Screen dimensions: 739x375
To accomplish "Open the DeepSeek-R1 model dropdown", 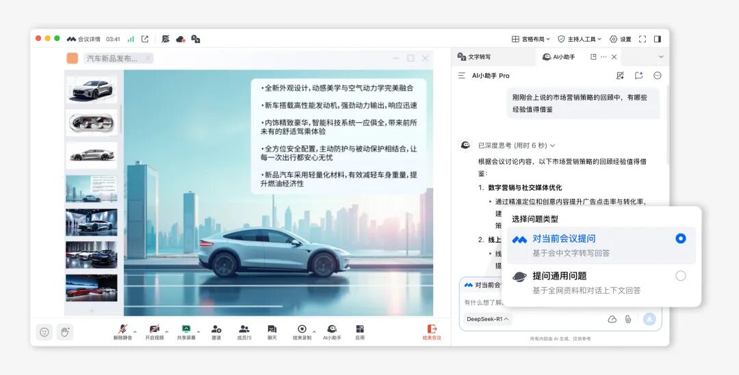I will click(487, 319).
